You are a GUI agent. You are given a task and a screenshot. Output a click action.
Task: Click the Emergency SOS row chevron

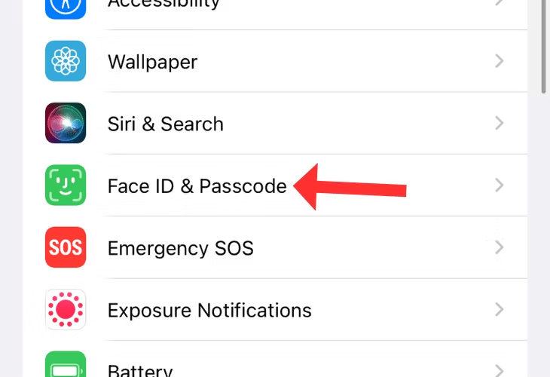499,247
